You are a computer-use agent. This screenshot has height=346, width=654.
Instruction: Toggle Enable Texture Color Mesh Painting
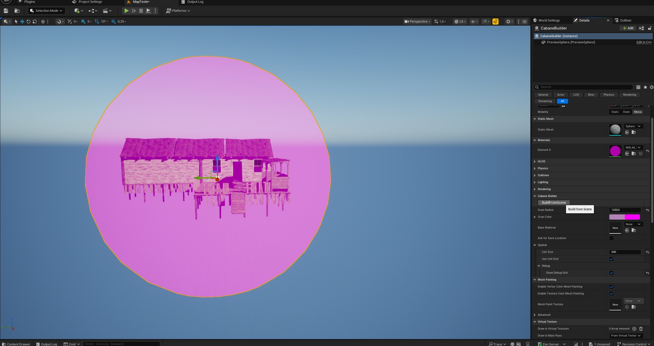pyautogui.click(x=611, y=294)
